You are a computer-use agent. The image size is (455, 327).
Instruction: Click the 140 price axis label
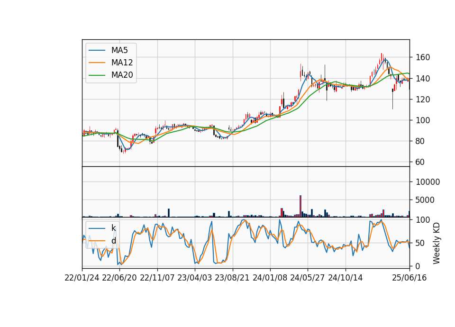423,79
